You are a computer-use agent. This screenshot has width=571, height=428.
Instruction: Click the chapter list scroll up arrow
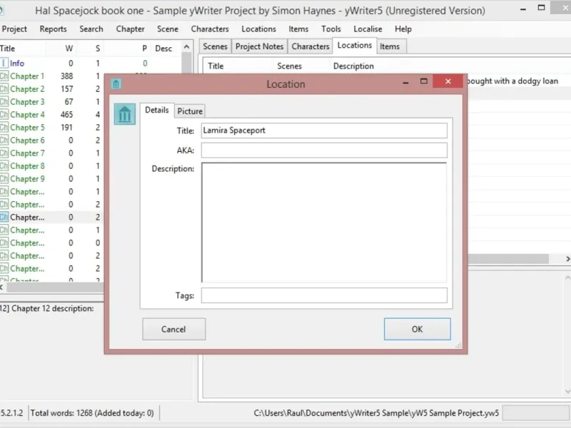(186, 47)
